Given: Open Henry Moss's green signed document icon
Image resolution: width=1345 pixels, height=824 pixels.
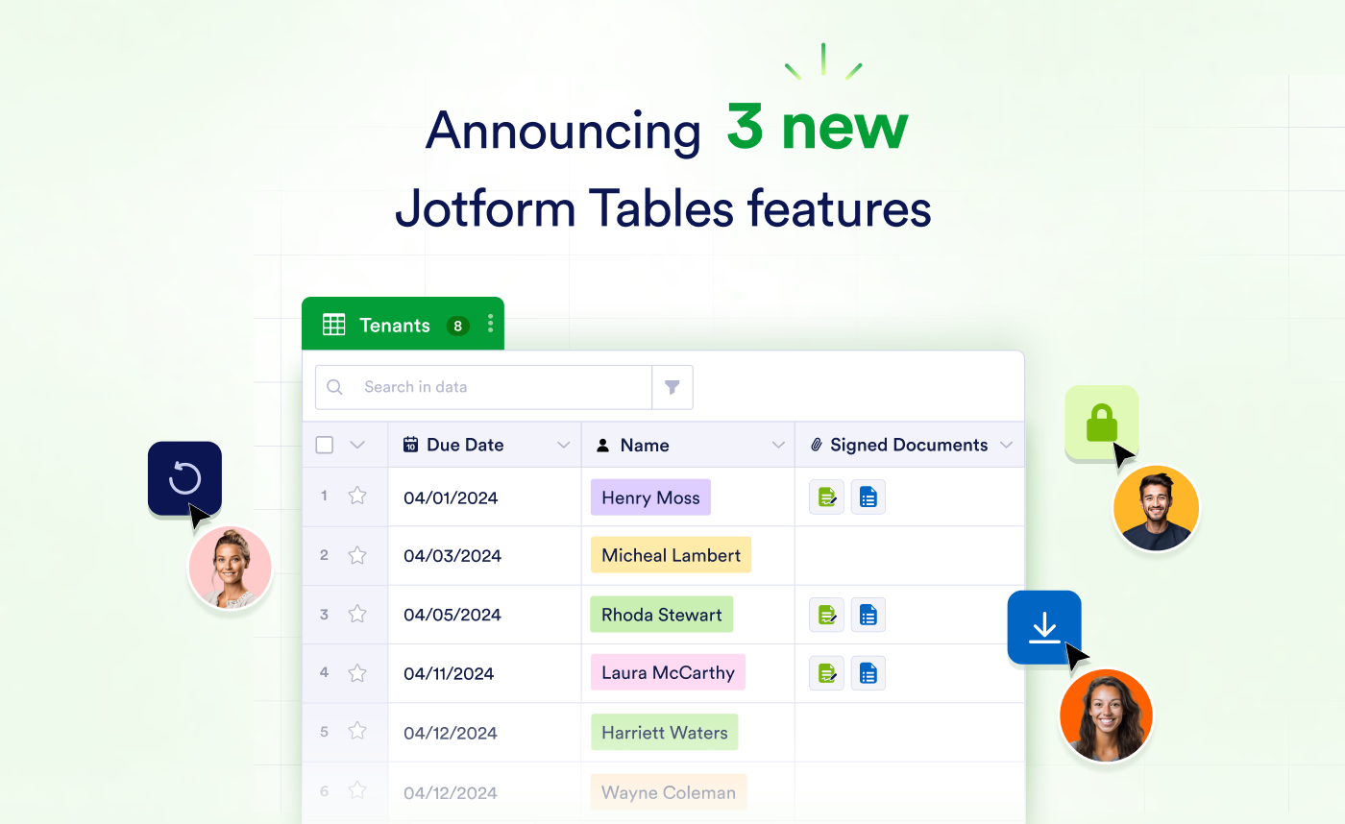Looking at the screenshot, I should (x=826, y=497).
